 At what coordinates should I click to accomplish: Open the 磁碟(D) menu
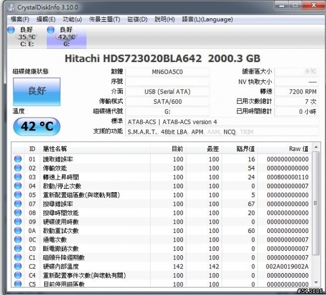(x=137, y=19)
